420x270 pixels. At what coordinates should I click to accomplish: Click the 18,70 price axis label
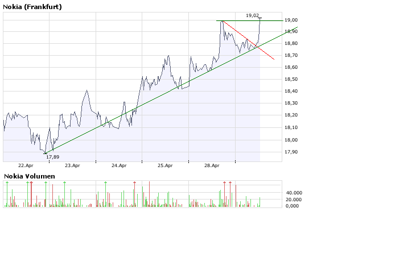291,55
